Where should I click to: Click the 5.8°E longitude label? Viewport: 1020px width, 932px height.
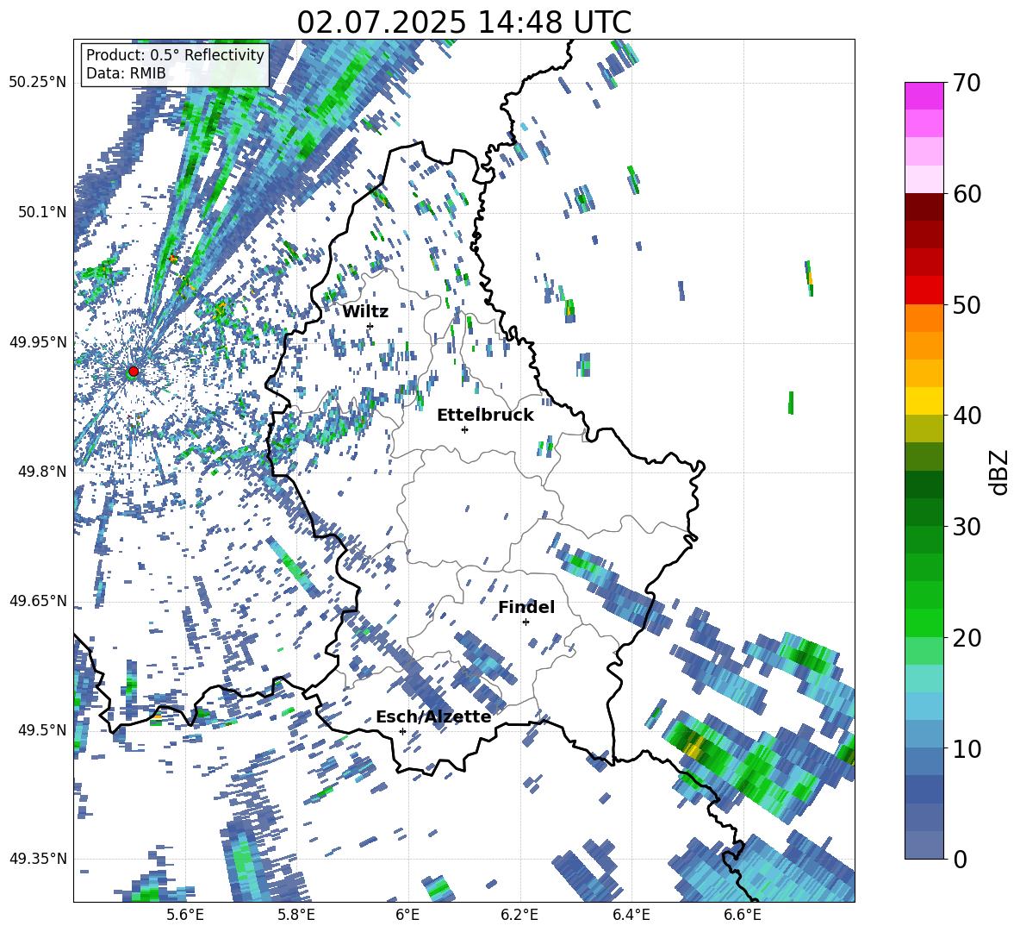coord(296,915)
